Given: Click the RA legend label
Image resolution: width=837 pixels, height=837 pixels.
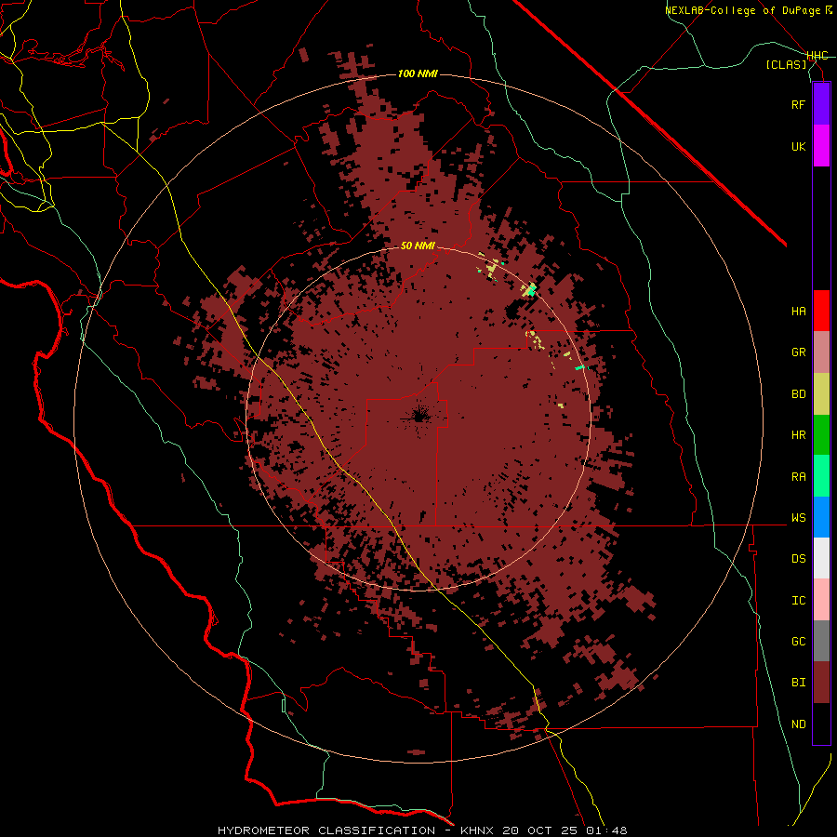Looking at the screenshot, I should pyautogui.click(x=798, y=477).
